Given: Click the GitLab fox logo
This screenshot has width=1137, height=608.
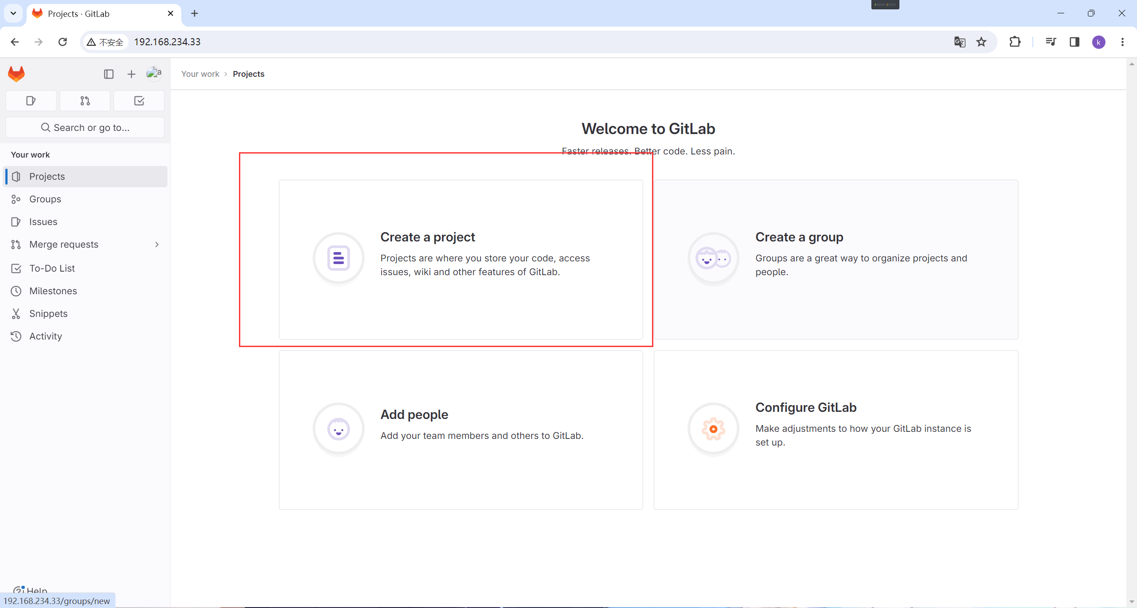Looking at the screenshot, I should [x=16, y=74].
